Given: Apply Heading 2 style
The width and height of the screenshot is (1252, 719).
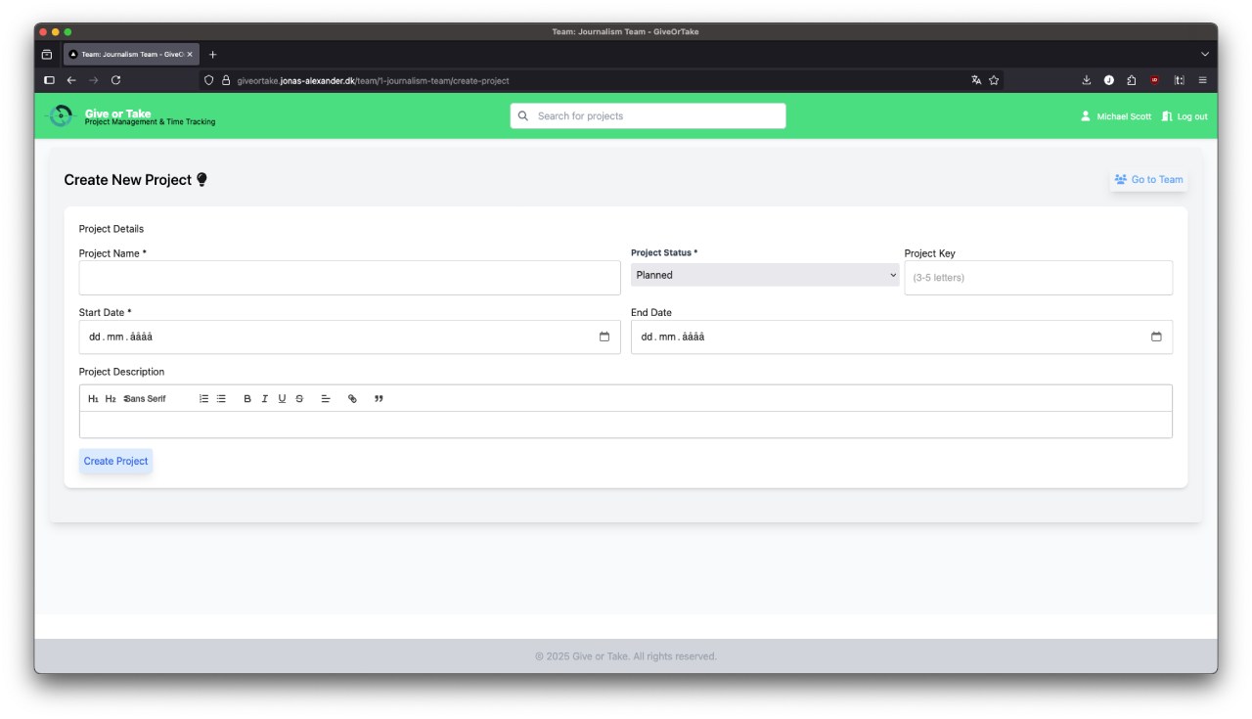Looking at the screenshot, I should coord(111,399).
